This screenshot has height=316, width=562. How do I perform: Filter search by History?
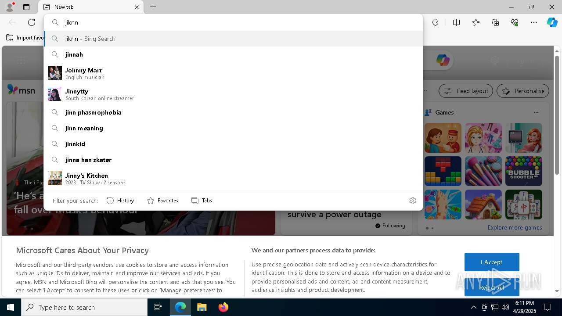120,201
